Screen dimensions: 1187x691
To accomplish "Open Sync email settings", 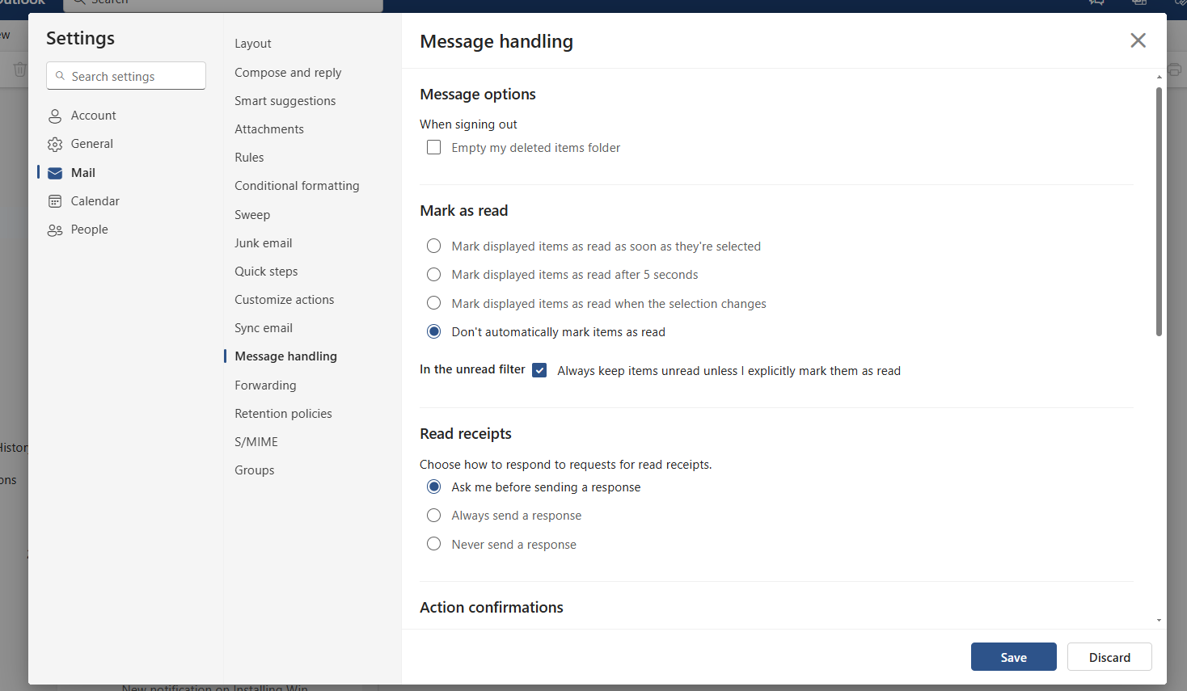I will tap(264, 328).
